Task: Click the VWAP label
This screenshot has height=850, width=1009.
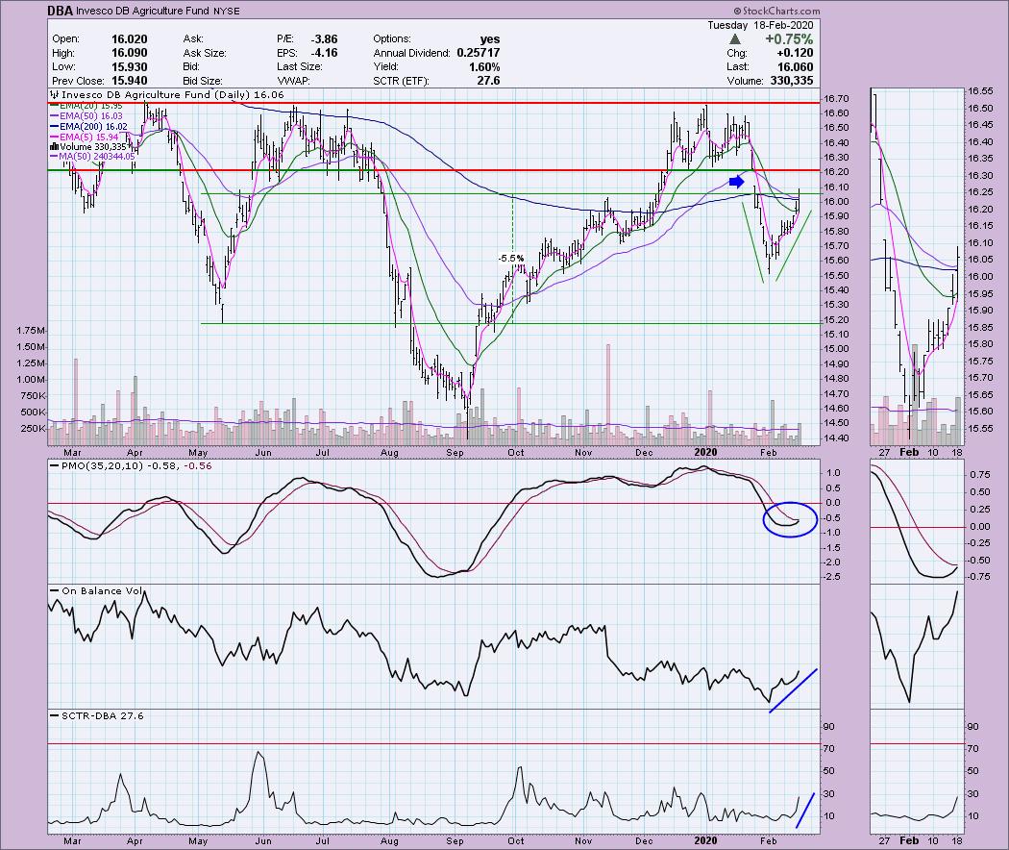Action: point(293,81)
